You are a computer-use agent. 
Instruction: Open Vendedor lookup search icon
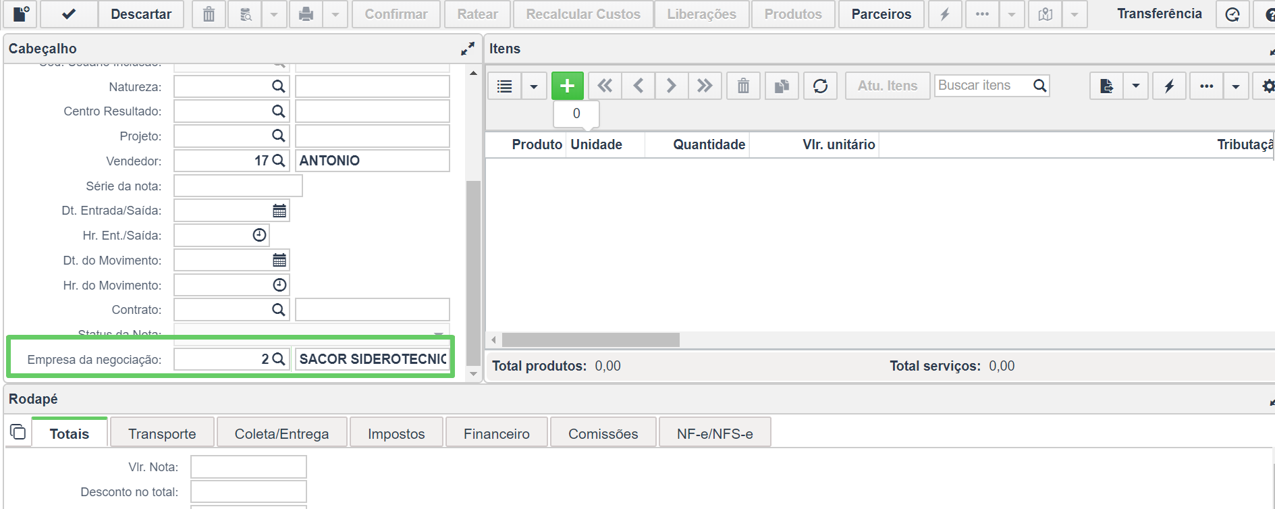coord(278,161)
